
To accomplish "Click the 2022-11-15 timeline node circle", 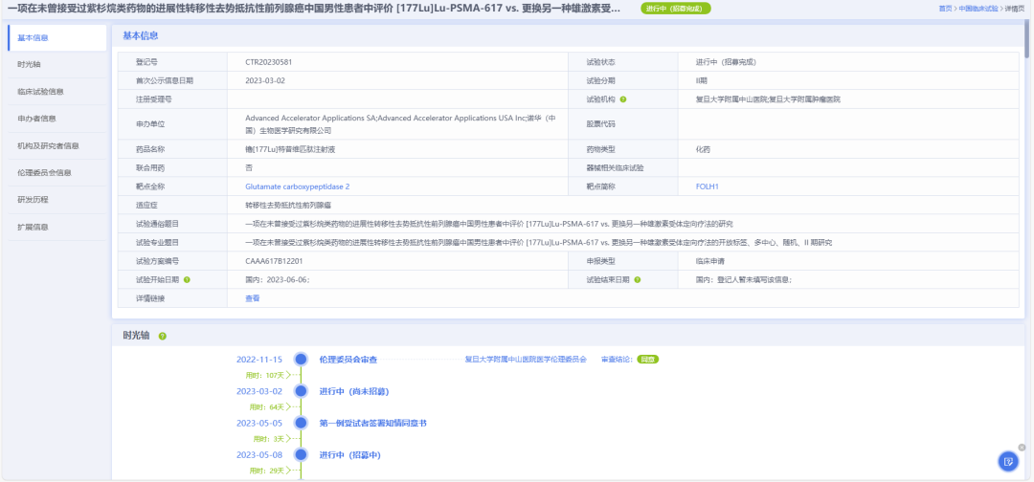I will 301,360.
